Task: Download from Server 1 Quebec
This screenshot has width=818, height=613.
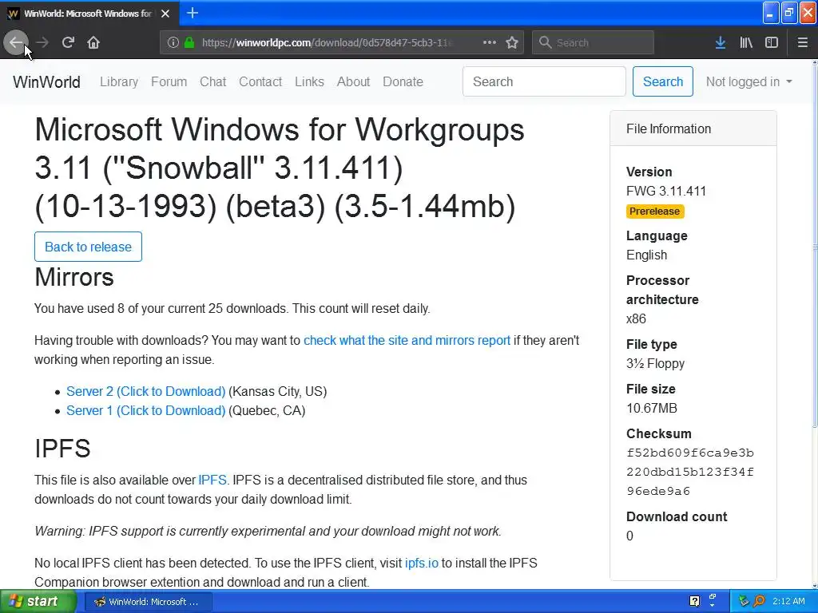Action: (x=145, y=411)
